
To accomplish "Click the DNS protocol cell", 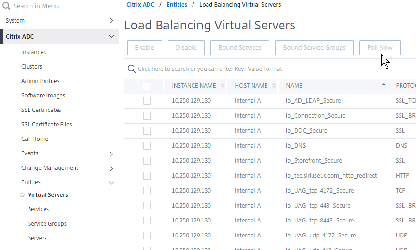I will 401,146.
